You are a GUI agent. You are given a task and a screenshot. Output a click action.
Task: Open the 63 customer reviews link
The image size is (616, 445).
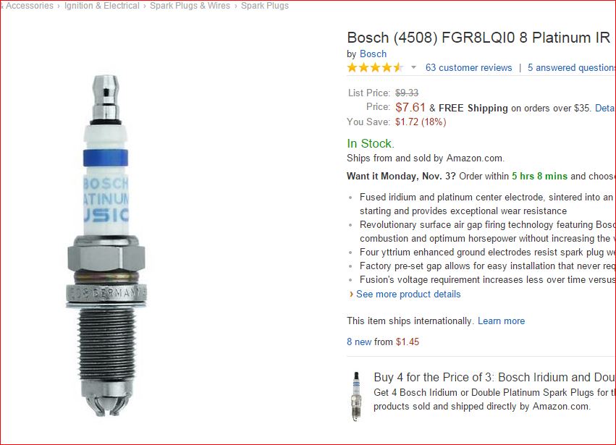[x=468, y=68]
